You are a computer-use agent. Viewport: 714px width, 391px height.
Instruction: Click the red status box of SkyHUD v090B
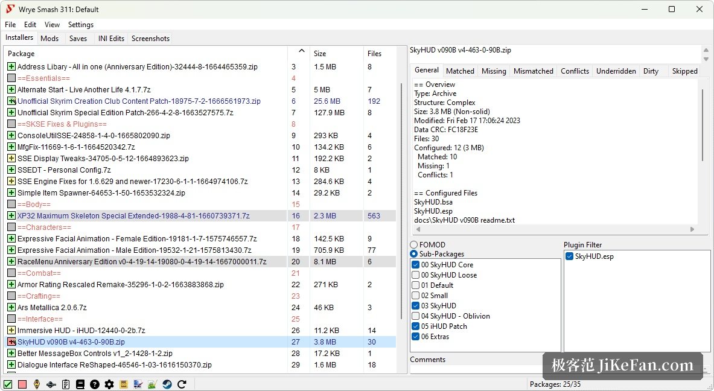coord(12,342)
